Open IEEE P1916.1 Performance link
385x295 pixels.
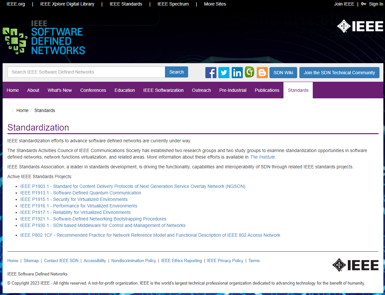coord(79,206)
